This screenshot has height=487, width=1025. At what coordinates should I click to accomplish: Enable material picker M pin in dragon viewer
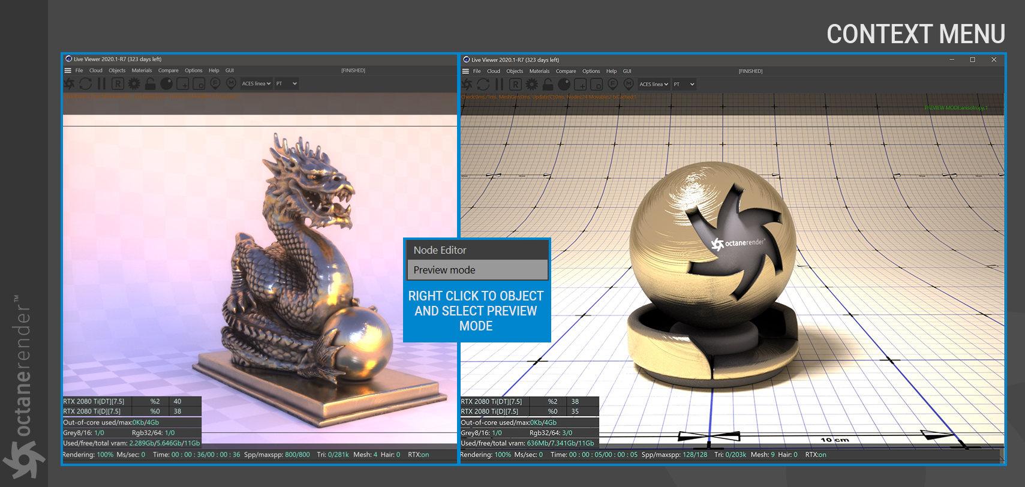[230, 84]
